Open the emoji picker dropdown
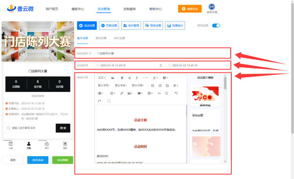The image size is (294, 179). pos(113,93)
